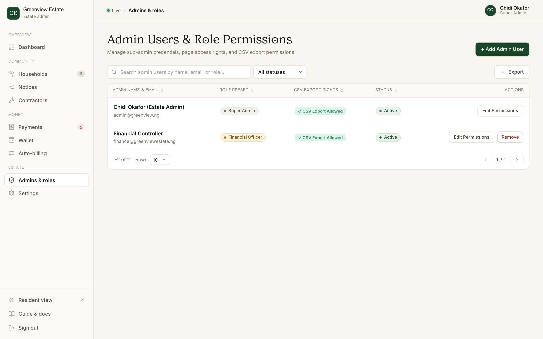Click Chidi Okafor's Active status badge

coord(388,111)
